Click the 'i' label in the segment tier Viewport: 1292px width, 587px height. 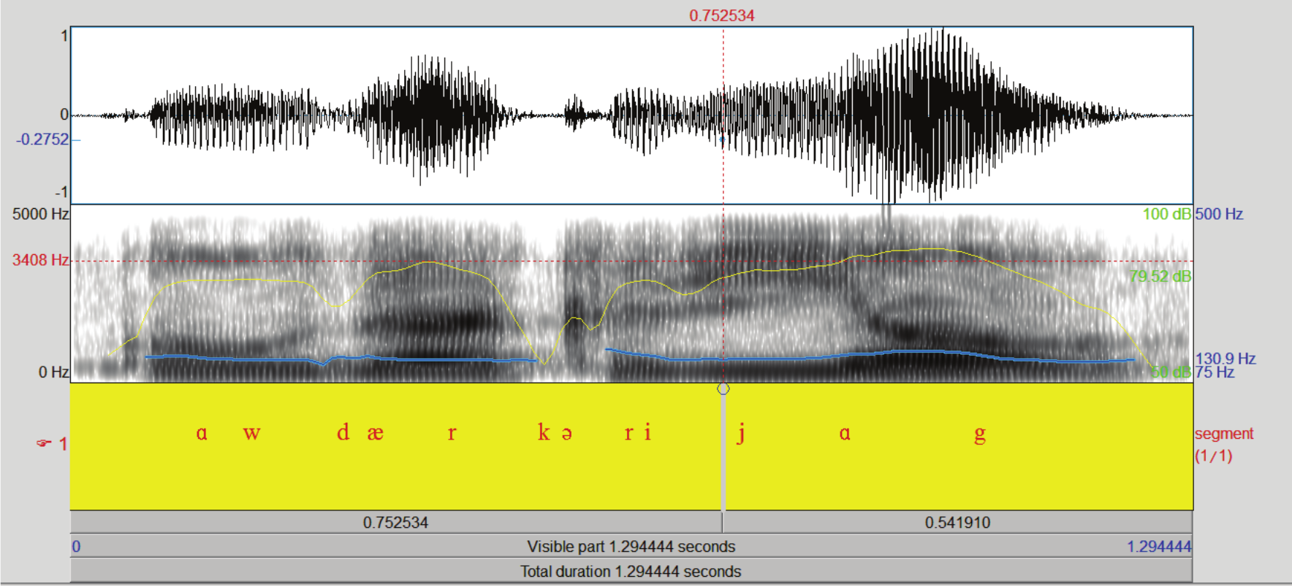click(647, 432)
